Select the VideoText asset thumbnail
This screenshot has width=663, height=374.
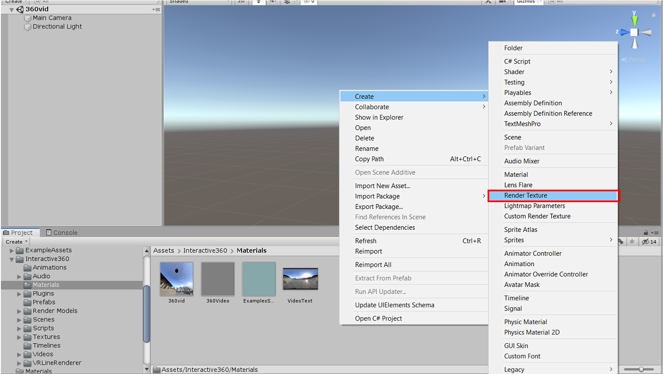coord(300,279)
